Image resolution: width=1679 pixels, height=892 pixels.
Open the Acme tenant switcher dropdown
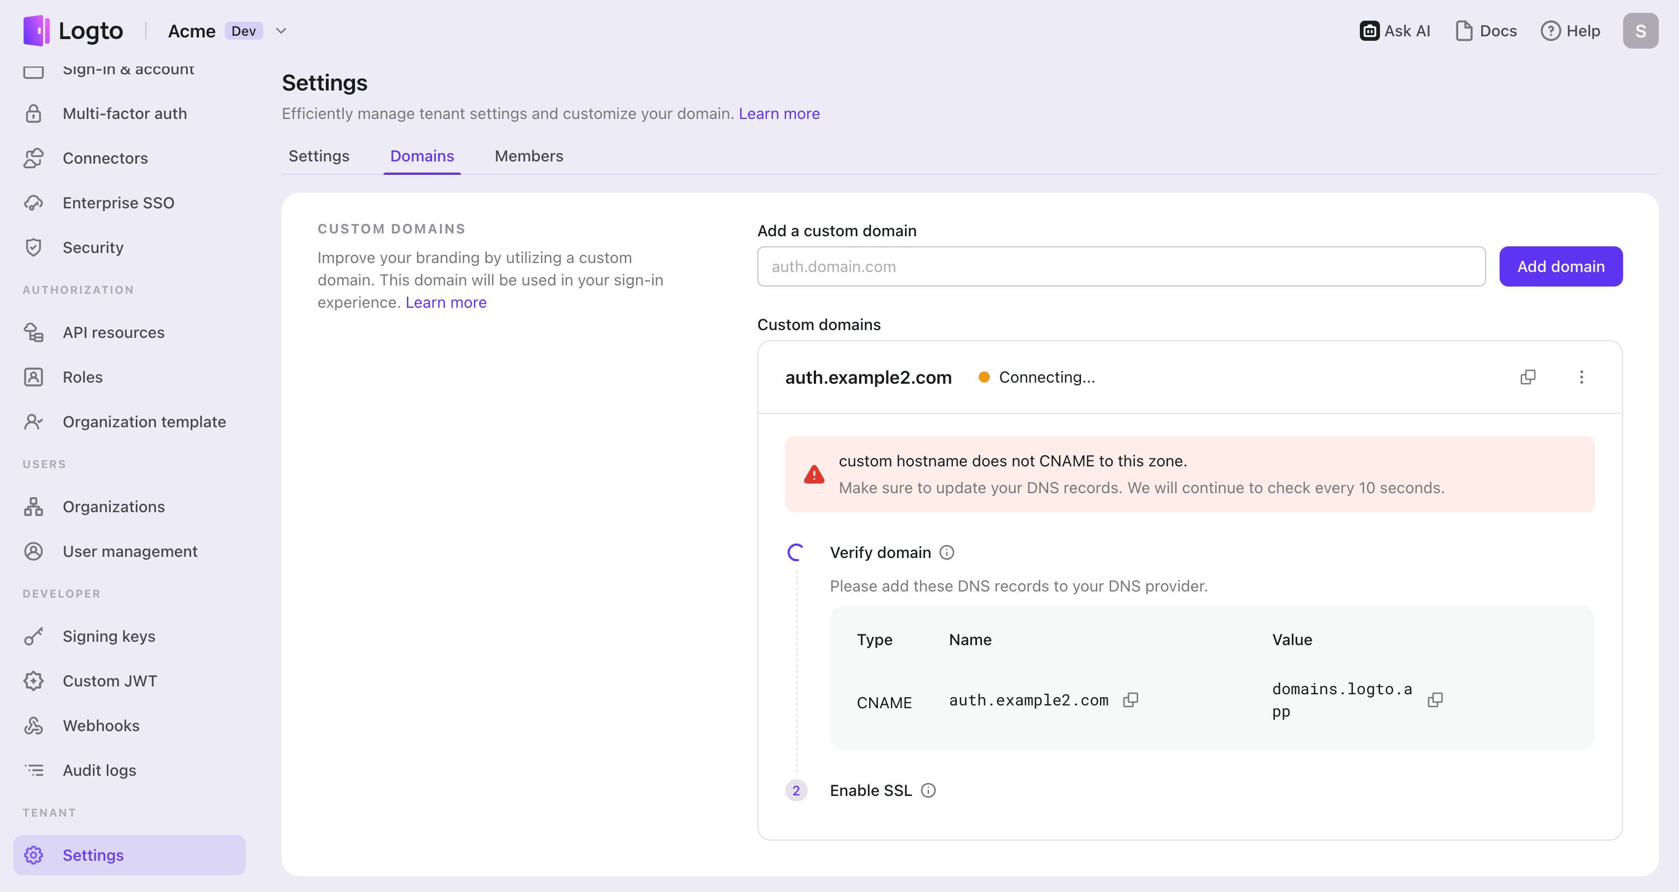point(281,31)
